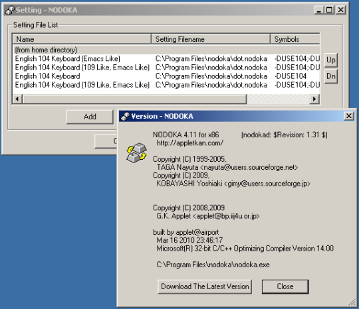The image size is (359, 309).
Task: Click the nodokad $Revision: 1.31 $ text
Action: (x=285, y=135)
